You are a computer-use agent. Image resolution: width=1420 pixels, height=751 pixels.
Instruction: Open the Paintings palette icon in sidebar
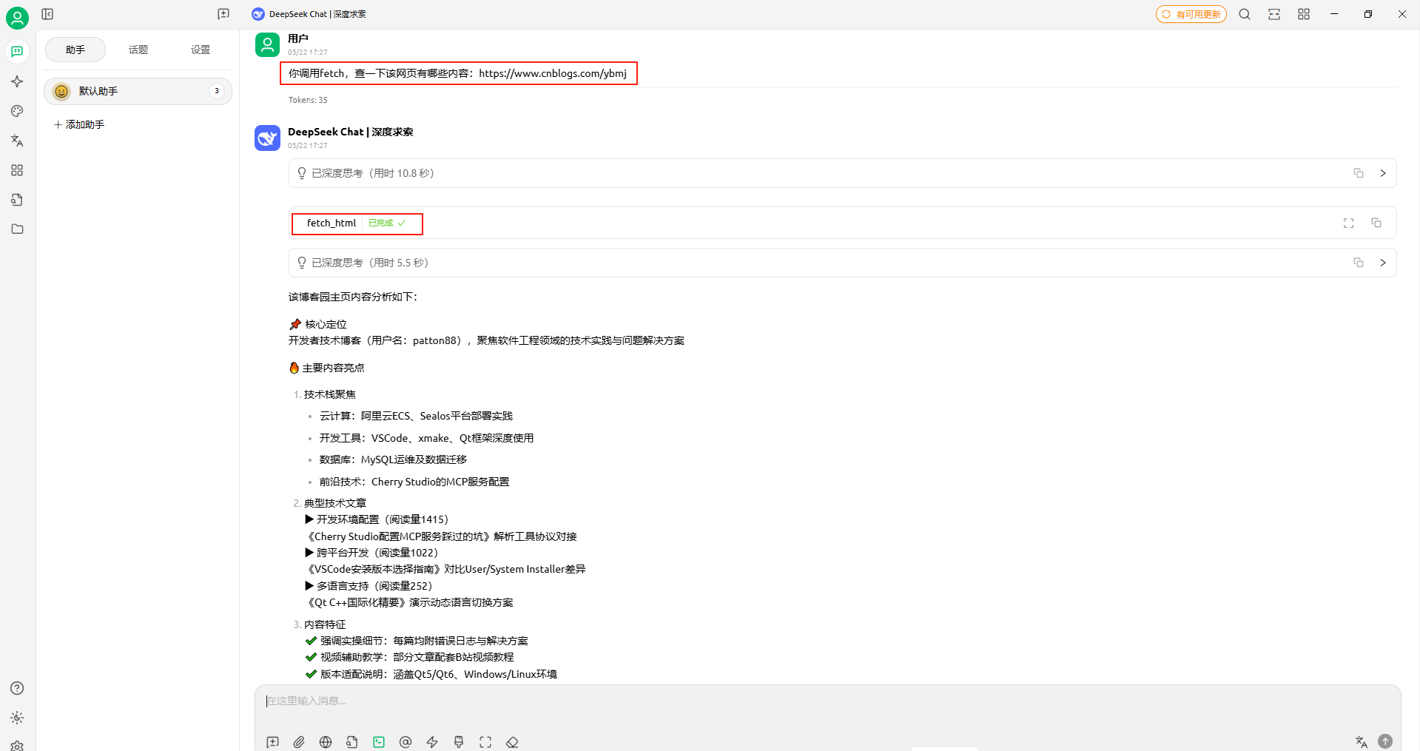click(x=17, y=111)
